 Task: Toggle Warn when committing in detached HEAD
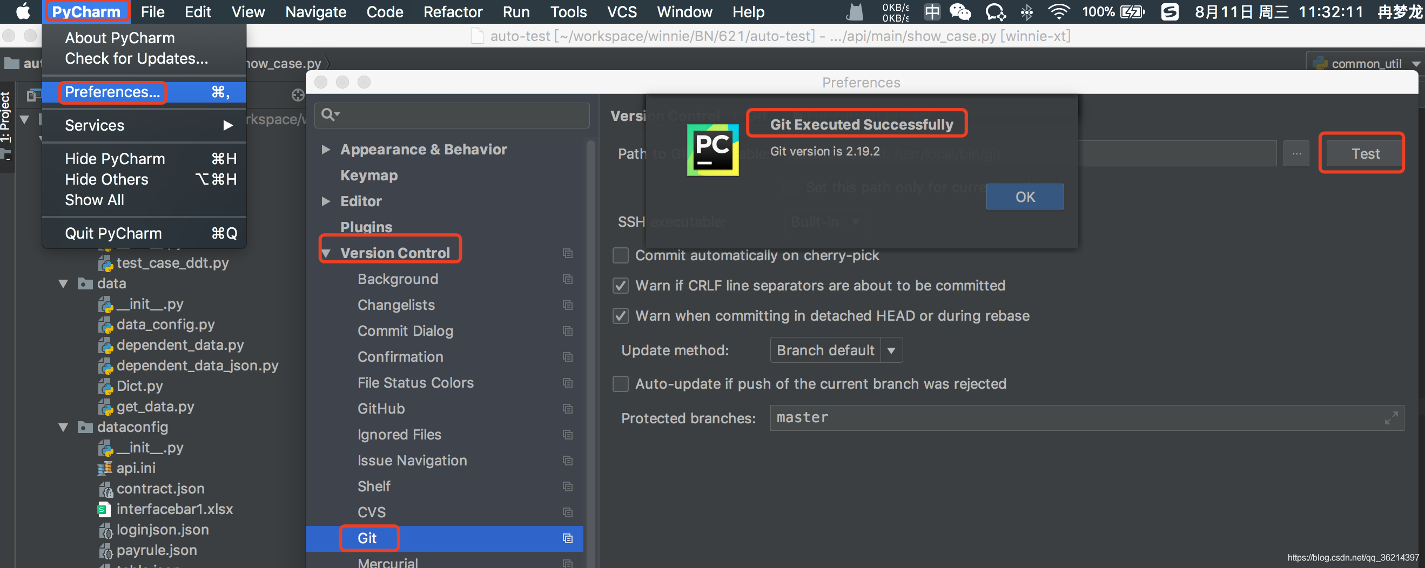click(x=621, y=316)
